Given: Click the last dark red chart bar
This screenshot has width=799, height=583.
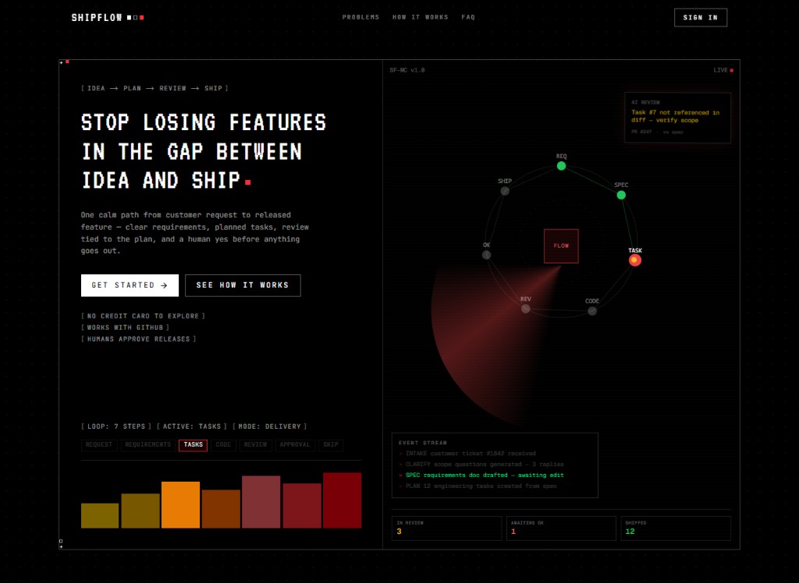Looking at the screenshot, I should (342, 500).
